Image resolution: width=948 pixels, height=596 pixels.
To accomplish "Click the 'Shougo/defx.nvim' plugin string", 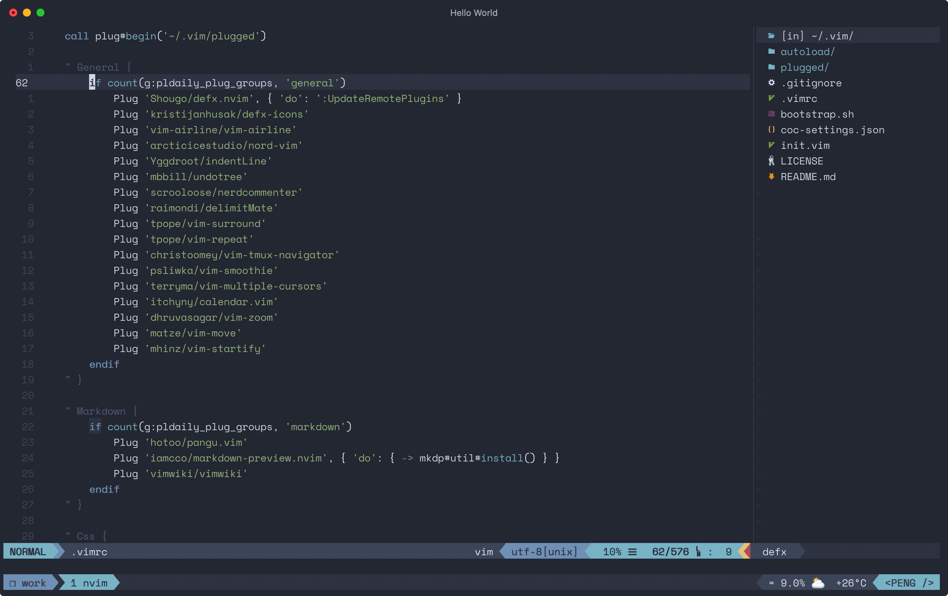I will coord(199,99).
